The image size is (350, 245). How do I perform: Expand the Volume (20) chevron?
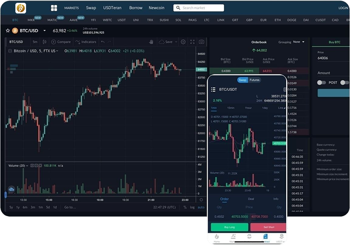point(27,166)
